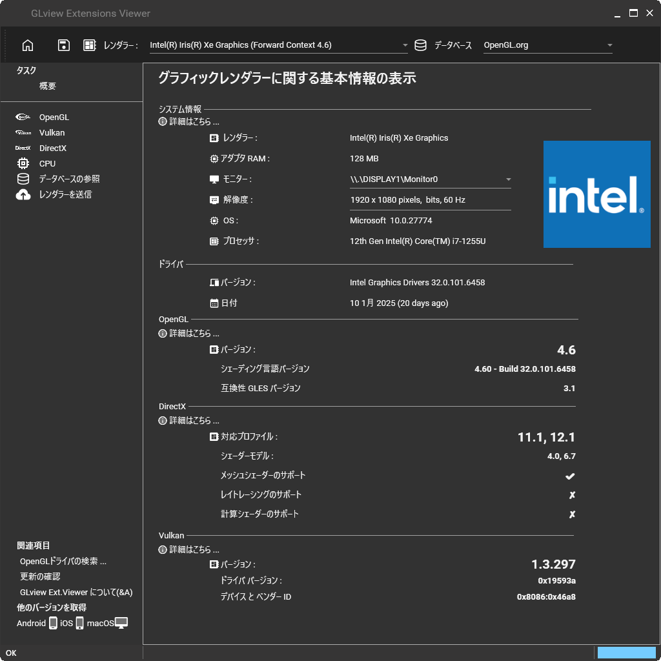Open the Vulkan section in the sidebar
Image resolution: width=661 pixels, height=661 pixels.
pos(52,133)
